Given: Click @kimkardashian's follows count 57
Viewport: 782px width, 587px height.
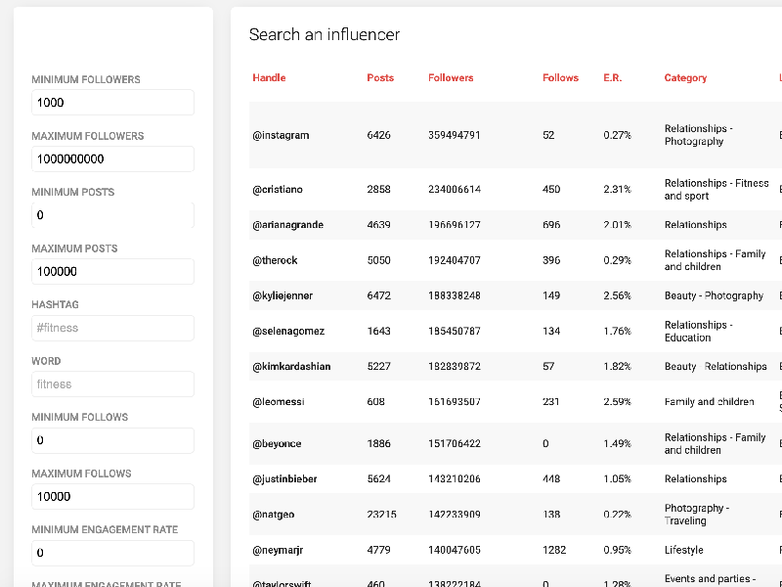Looking at the screenshot, I should pyautogui.click(x=548, y=367).
